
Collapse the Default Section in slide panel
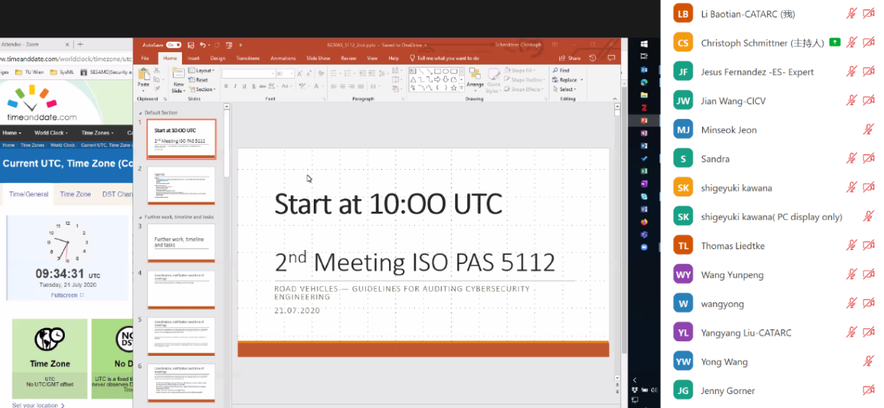pos(140,112)
